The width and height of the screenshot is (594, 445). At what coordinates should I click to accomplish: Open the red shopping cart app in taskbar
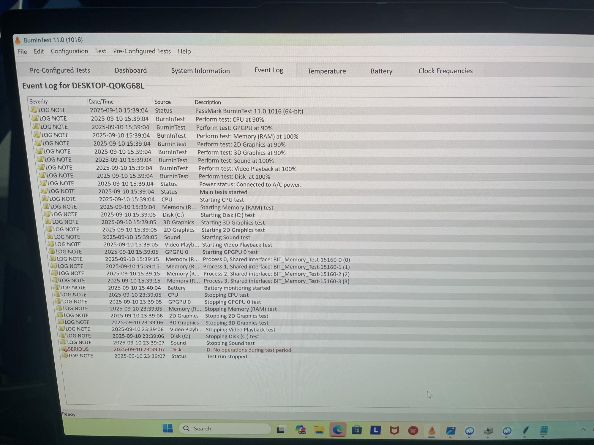413,430
